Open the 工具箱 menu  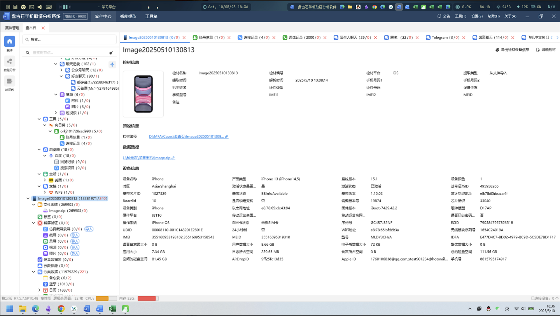[151, 16]
